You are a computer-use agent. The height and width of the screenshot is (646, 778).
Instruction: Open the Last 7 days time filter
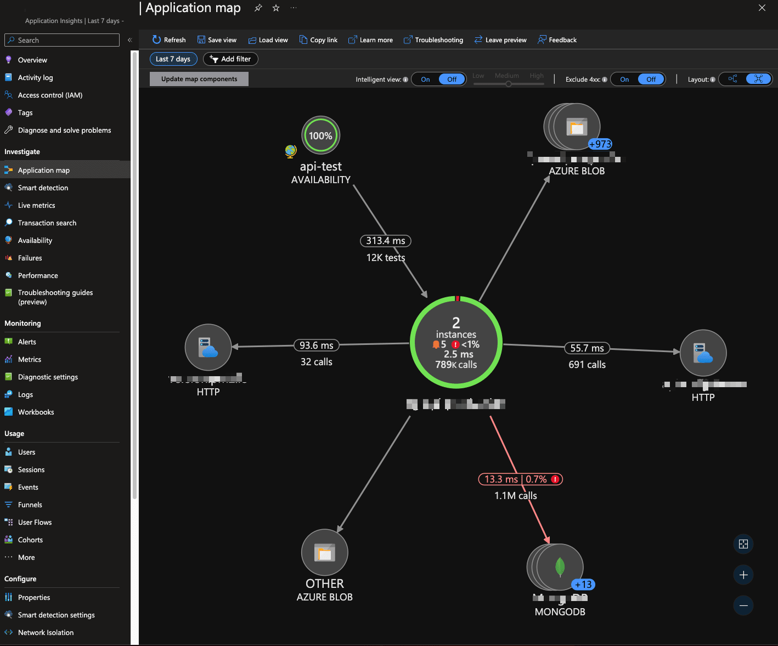tap(173, 59)
